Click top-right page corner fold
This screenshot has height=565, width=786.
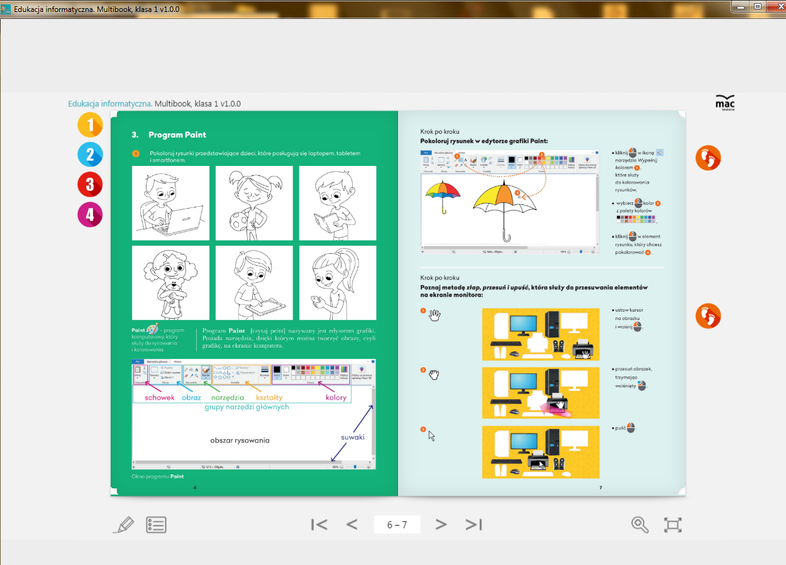681,116
